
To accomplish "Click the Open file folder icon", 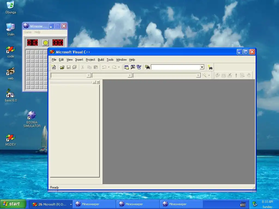I will 62,67.
